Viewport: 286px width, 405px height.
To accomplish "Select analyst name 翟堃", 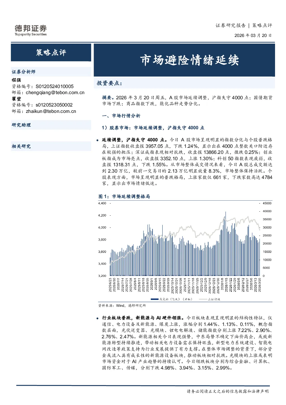I will [x=16, y=99].
